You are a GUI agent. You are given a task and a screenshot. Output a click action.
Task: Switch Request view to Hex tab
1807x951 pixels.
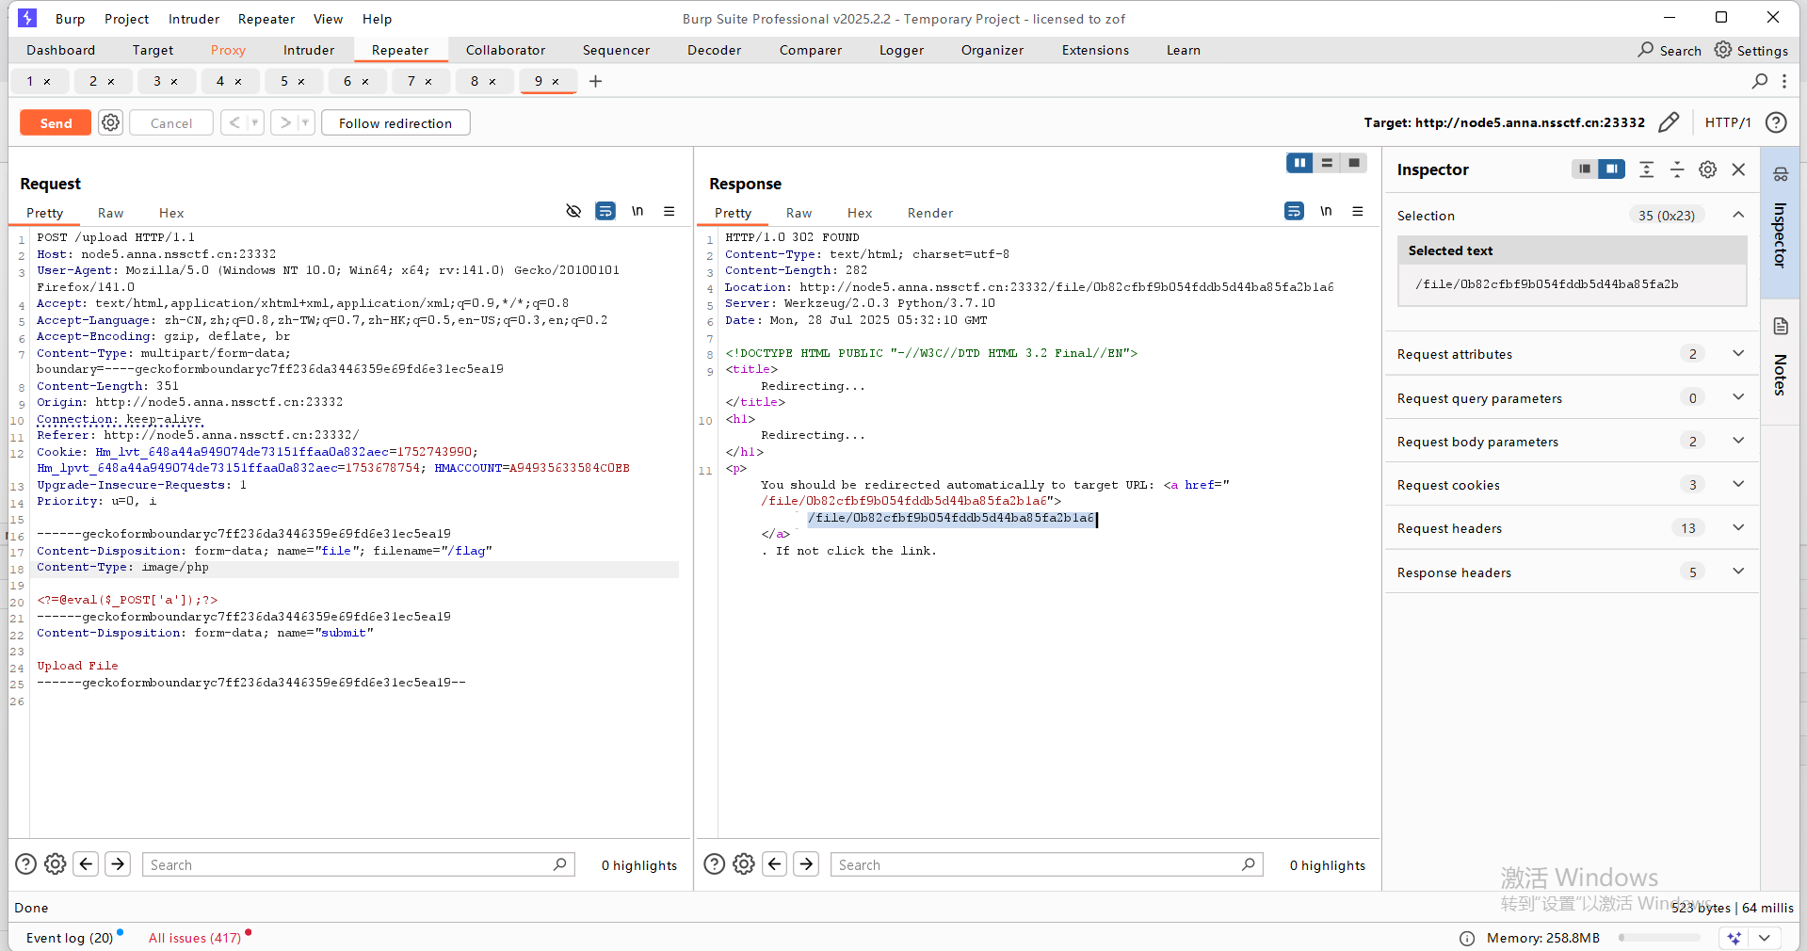click(171, 213)
